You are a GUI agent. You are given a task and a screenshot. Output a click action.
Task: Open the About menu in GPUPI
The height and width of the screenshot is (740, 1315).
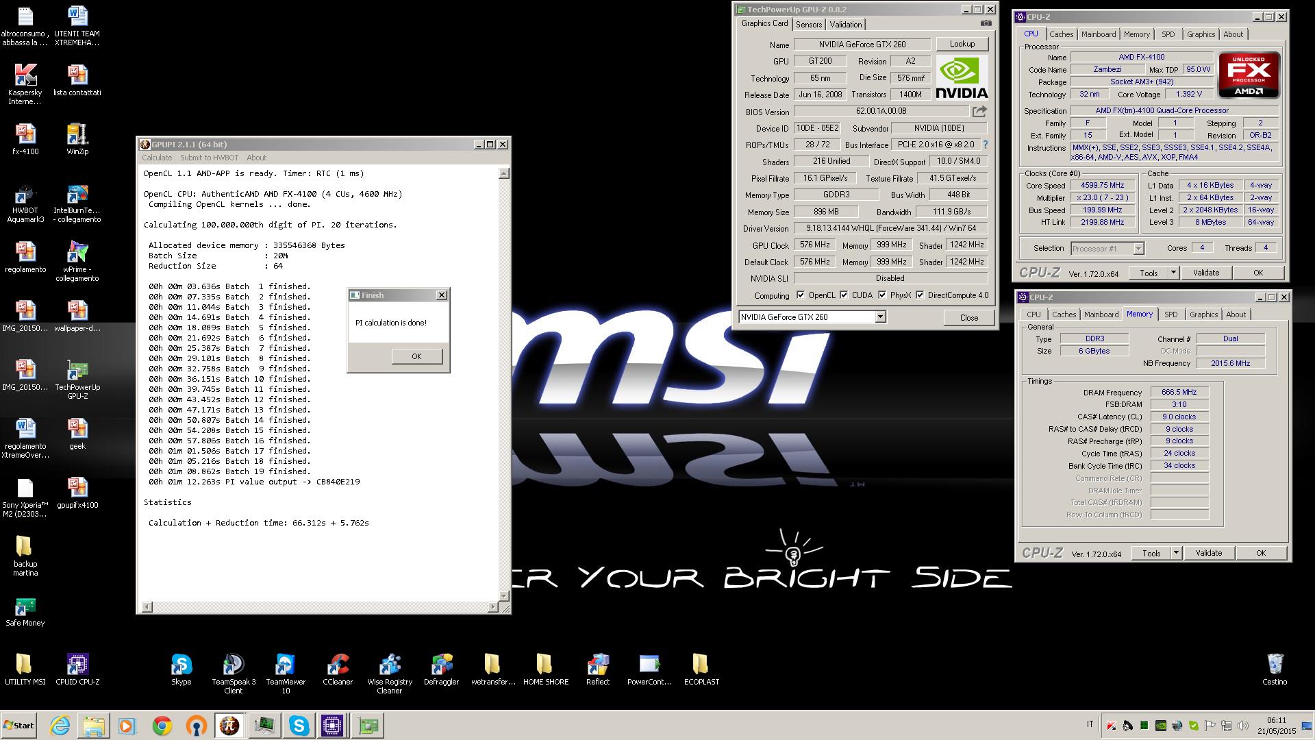(x=257, y=158)
